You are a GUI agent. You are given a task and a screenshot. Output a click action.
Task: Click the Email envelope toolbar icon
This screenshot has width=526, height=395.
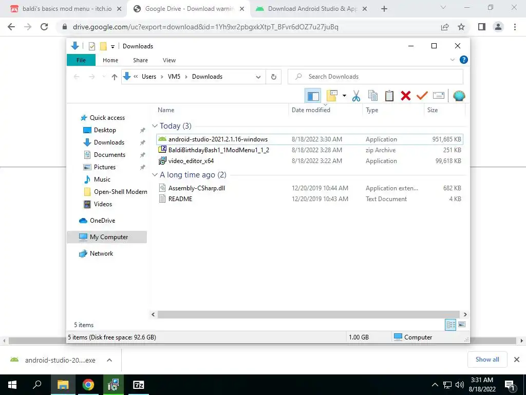pos(439,96)
